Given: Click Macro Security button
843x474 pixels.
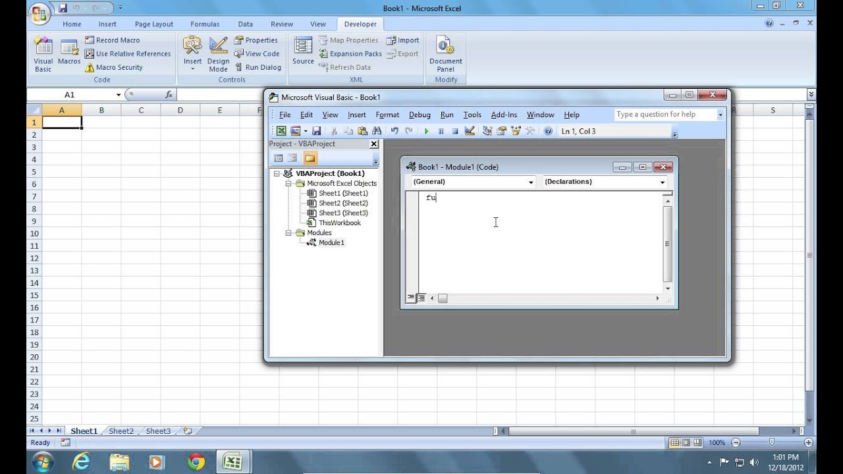Looking at the screenshot, I should coord(113,67).
